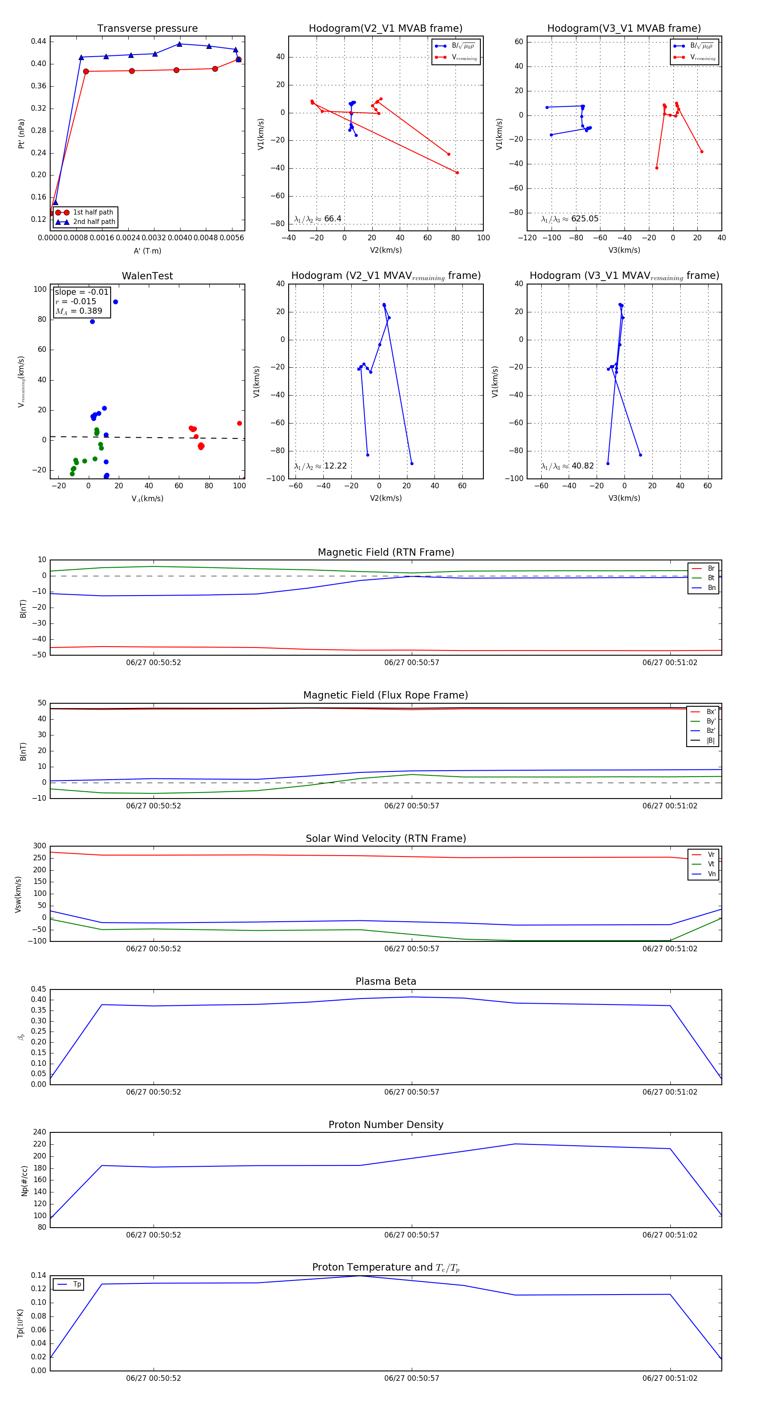Click the 'Transverse pressure' plot title
Viewport: 772px width, 1416px height.
(147, 29)
